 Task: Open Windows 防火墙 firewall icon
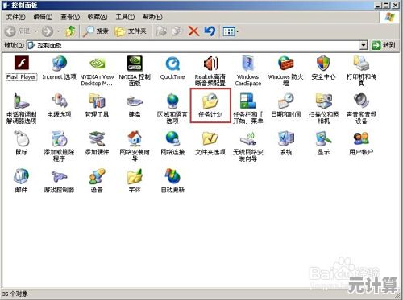click(x=285, y=71)
